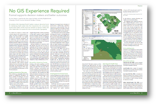This screenshot has height=105, width=157.
Task: Click the caption starting "ArcGIS for Desktop project export"
Action: [x=133, y=15]
